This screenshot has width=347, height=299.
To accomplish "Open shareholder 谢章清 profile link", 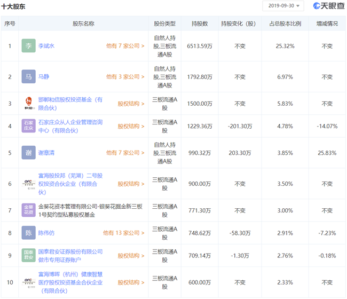I will tap(46, 153).
